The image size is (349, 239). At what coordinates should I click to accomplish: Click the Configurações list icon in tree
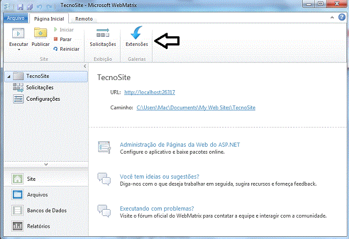click(x=18, y=99)
